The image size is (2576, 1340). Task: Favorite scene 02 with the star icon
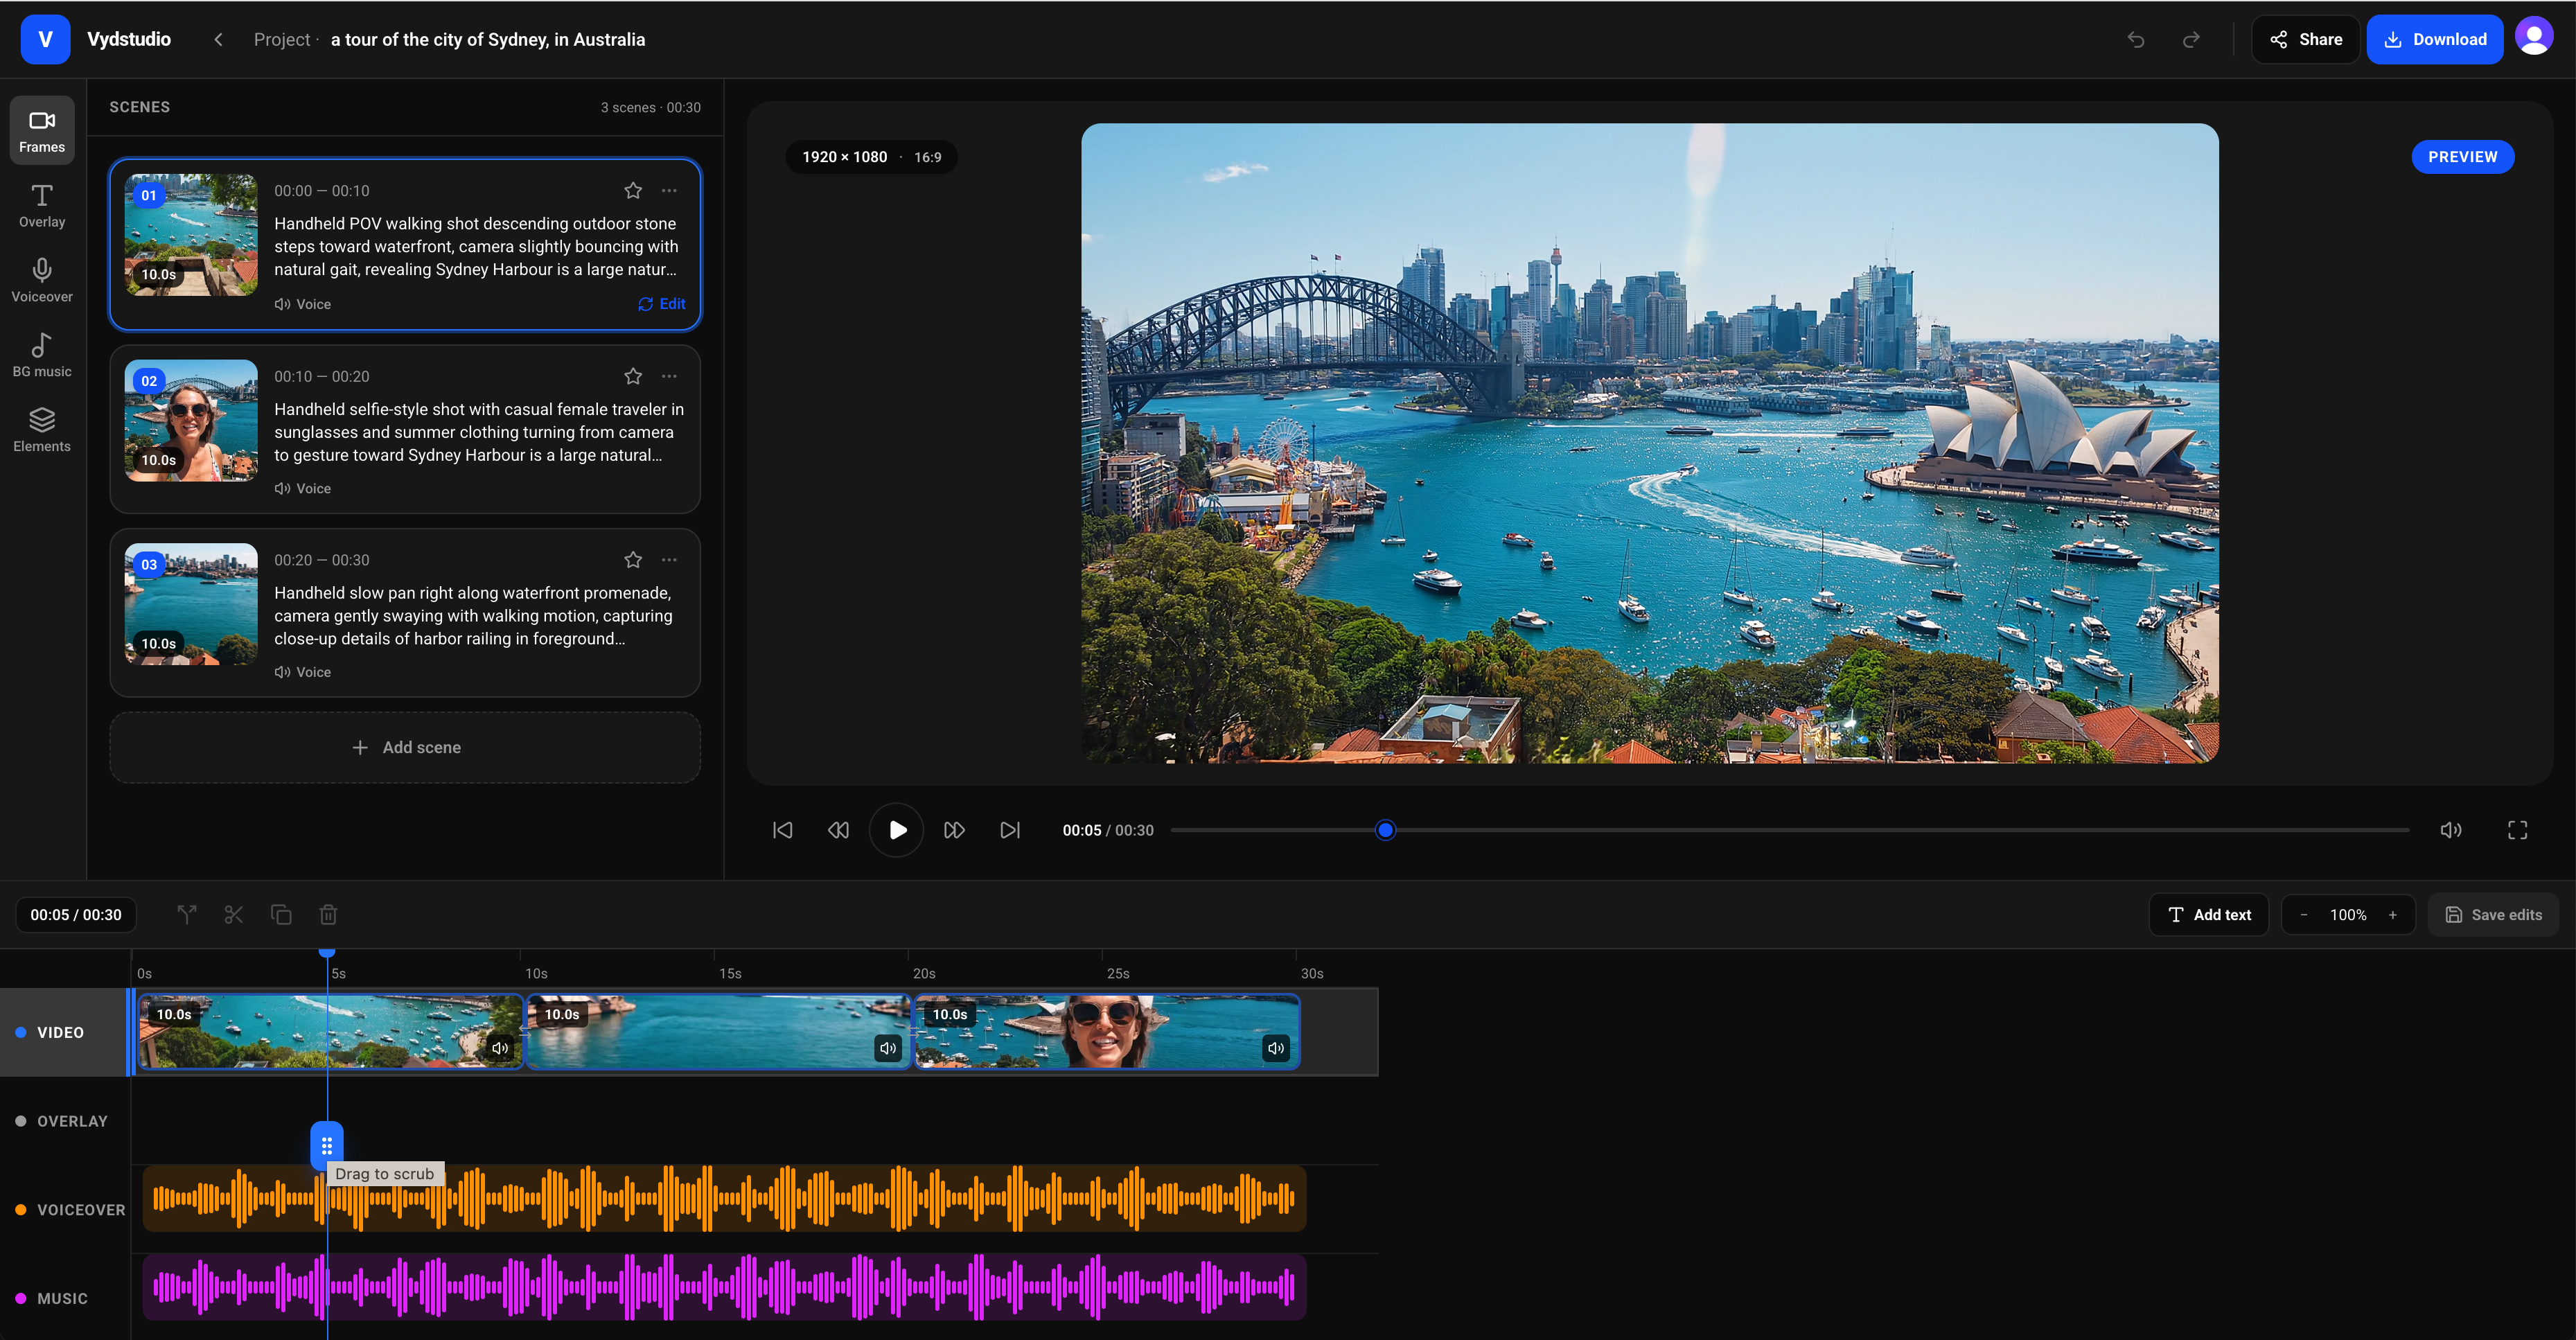coord(633,376)
